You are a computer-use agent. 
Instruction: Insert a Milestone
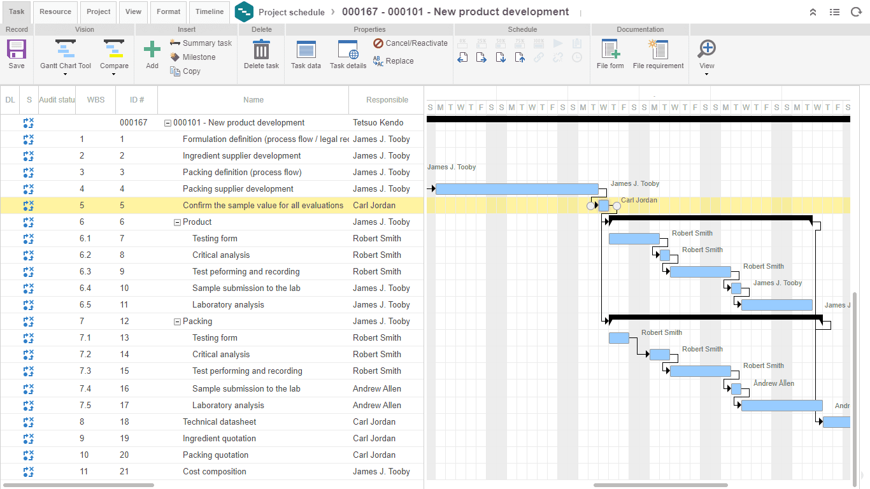[199, 57]
